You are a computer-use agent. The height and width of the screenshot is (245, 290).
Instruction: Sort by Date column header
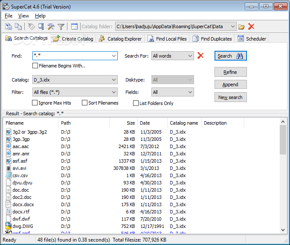153,123
